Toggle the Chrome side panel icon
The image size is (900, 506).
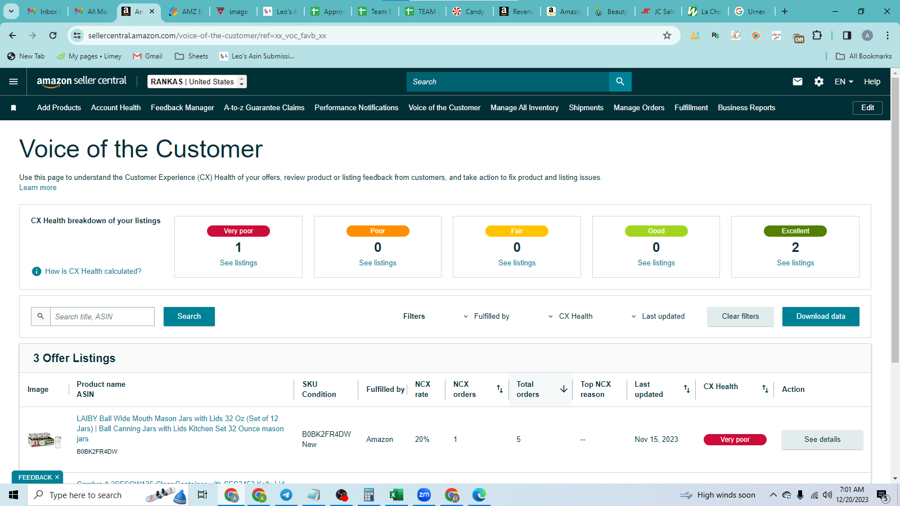click(847, 35)
